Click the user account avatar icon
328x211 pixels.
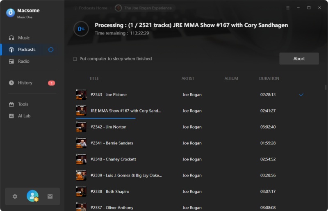32,196
